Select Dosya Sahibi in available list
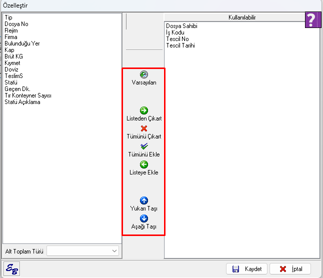This screenshot has width=323, height=278. 181,26
